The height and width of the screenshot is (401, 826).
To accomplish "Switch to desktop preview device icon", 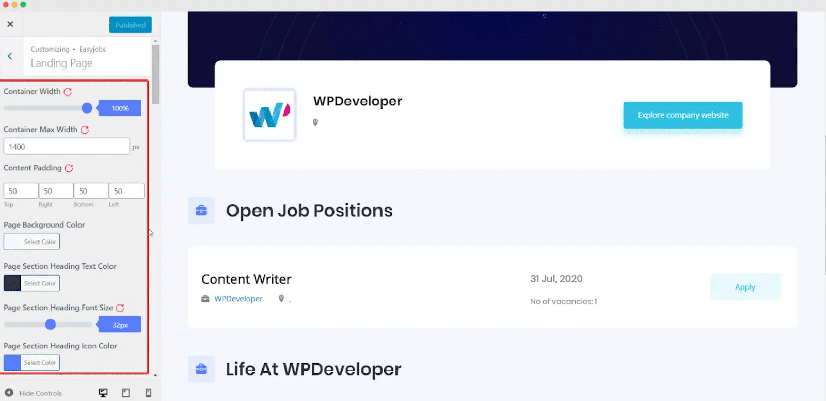I will [103, 393].
